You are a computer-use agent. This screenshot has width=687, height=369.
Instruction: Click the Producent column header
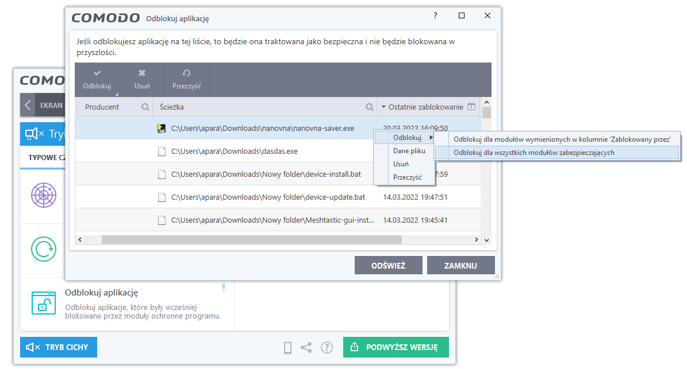(x=102, y=107)
